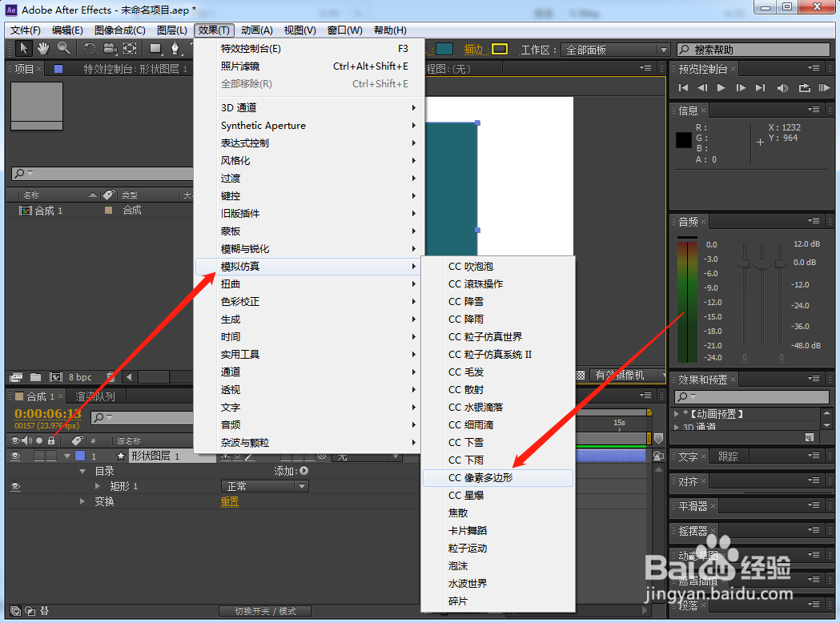Open 窗口(W) menu
The width and height of the screenshot is (840, 623).
point(344,30)
